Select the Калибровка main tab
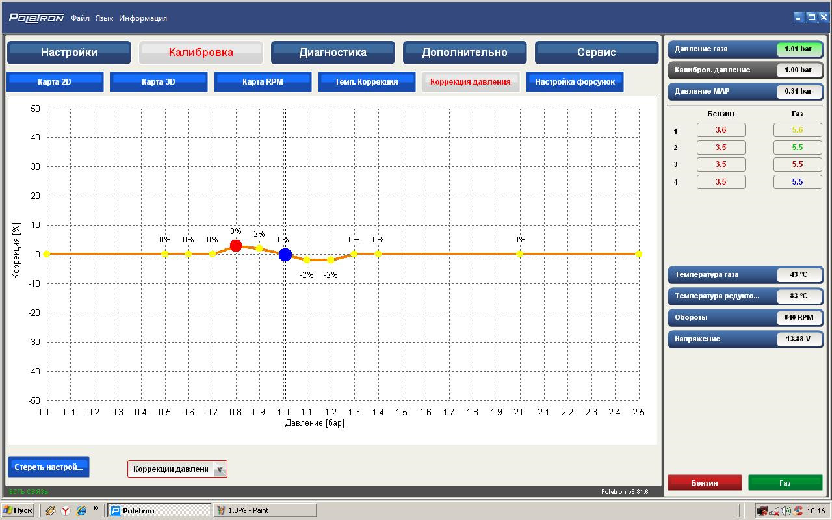Image resolution: width=832 pixels, height=520 pixels. point(201,53)
